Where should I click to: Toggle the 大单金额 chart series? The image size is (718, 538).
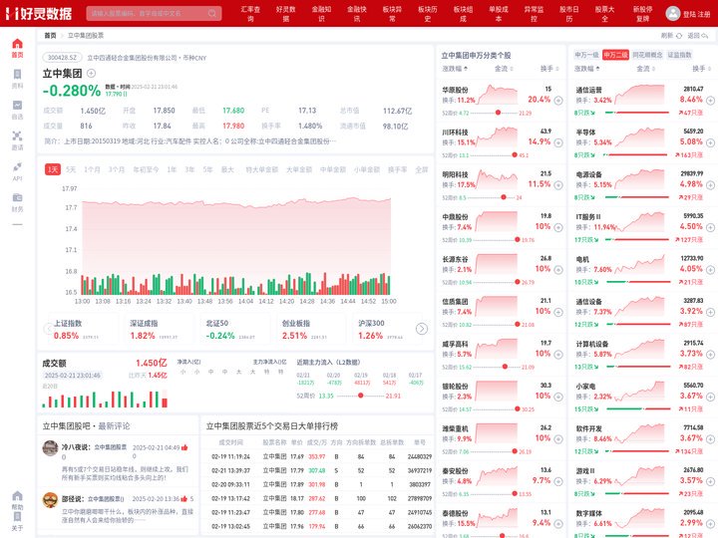click(299, 169)
